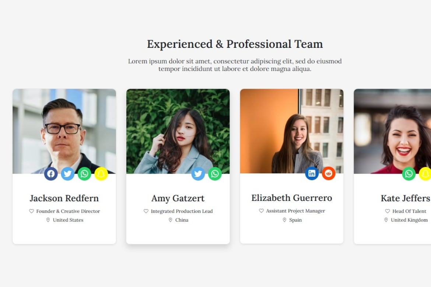Screen dimensions: 431x287
Task: Click Elizabeth Guerrero's Reddit icon
Action: click(329, 173)
